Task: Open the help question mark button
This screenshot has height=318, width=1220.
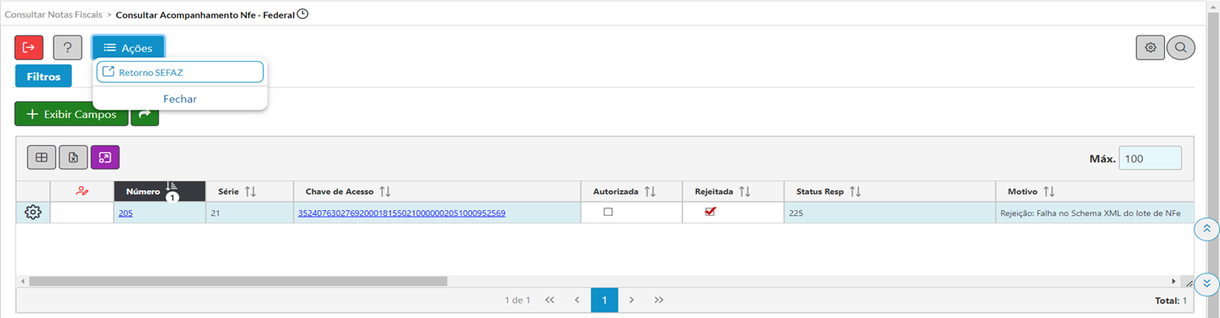Action: coord(68,48)
